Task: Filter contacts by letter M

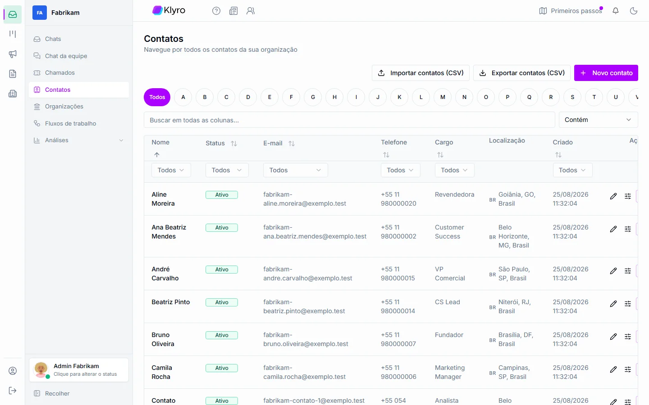Action: (x=443, y=97)
